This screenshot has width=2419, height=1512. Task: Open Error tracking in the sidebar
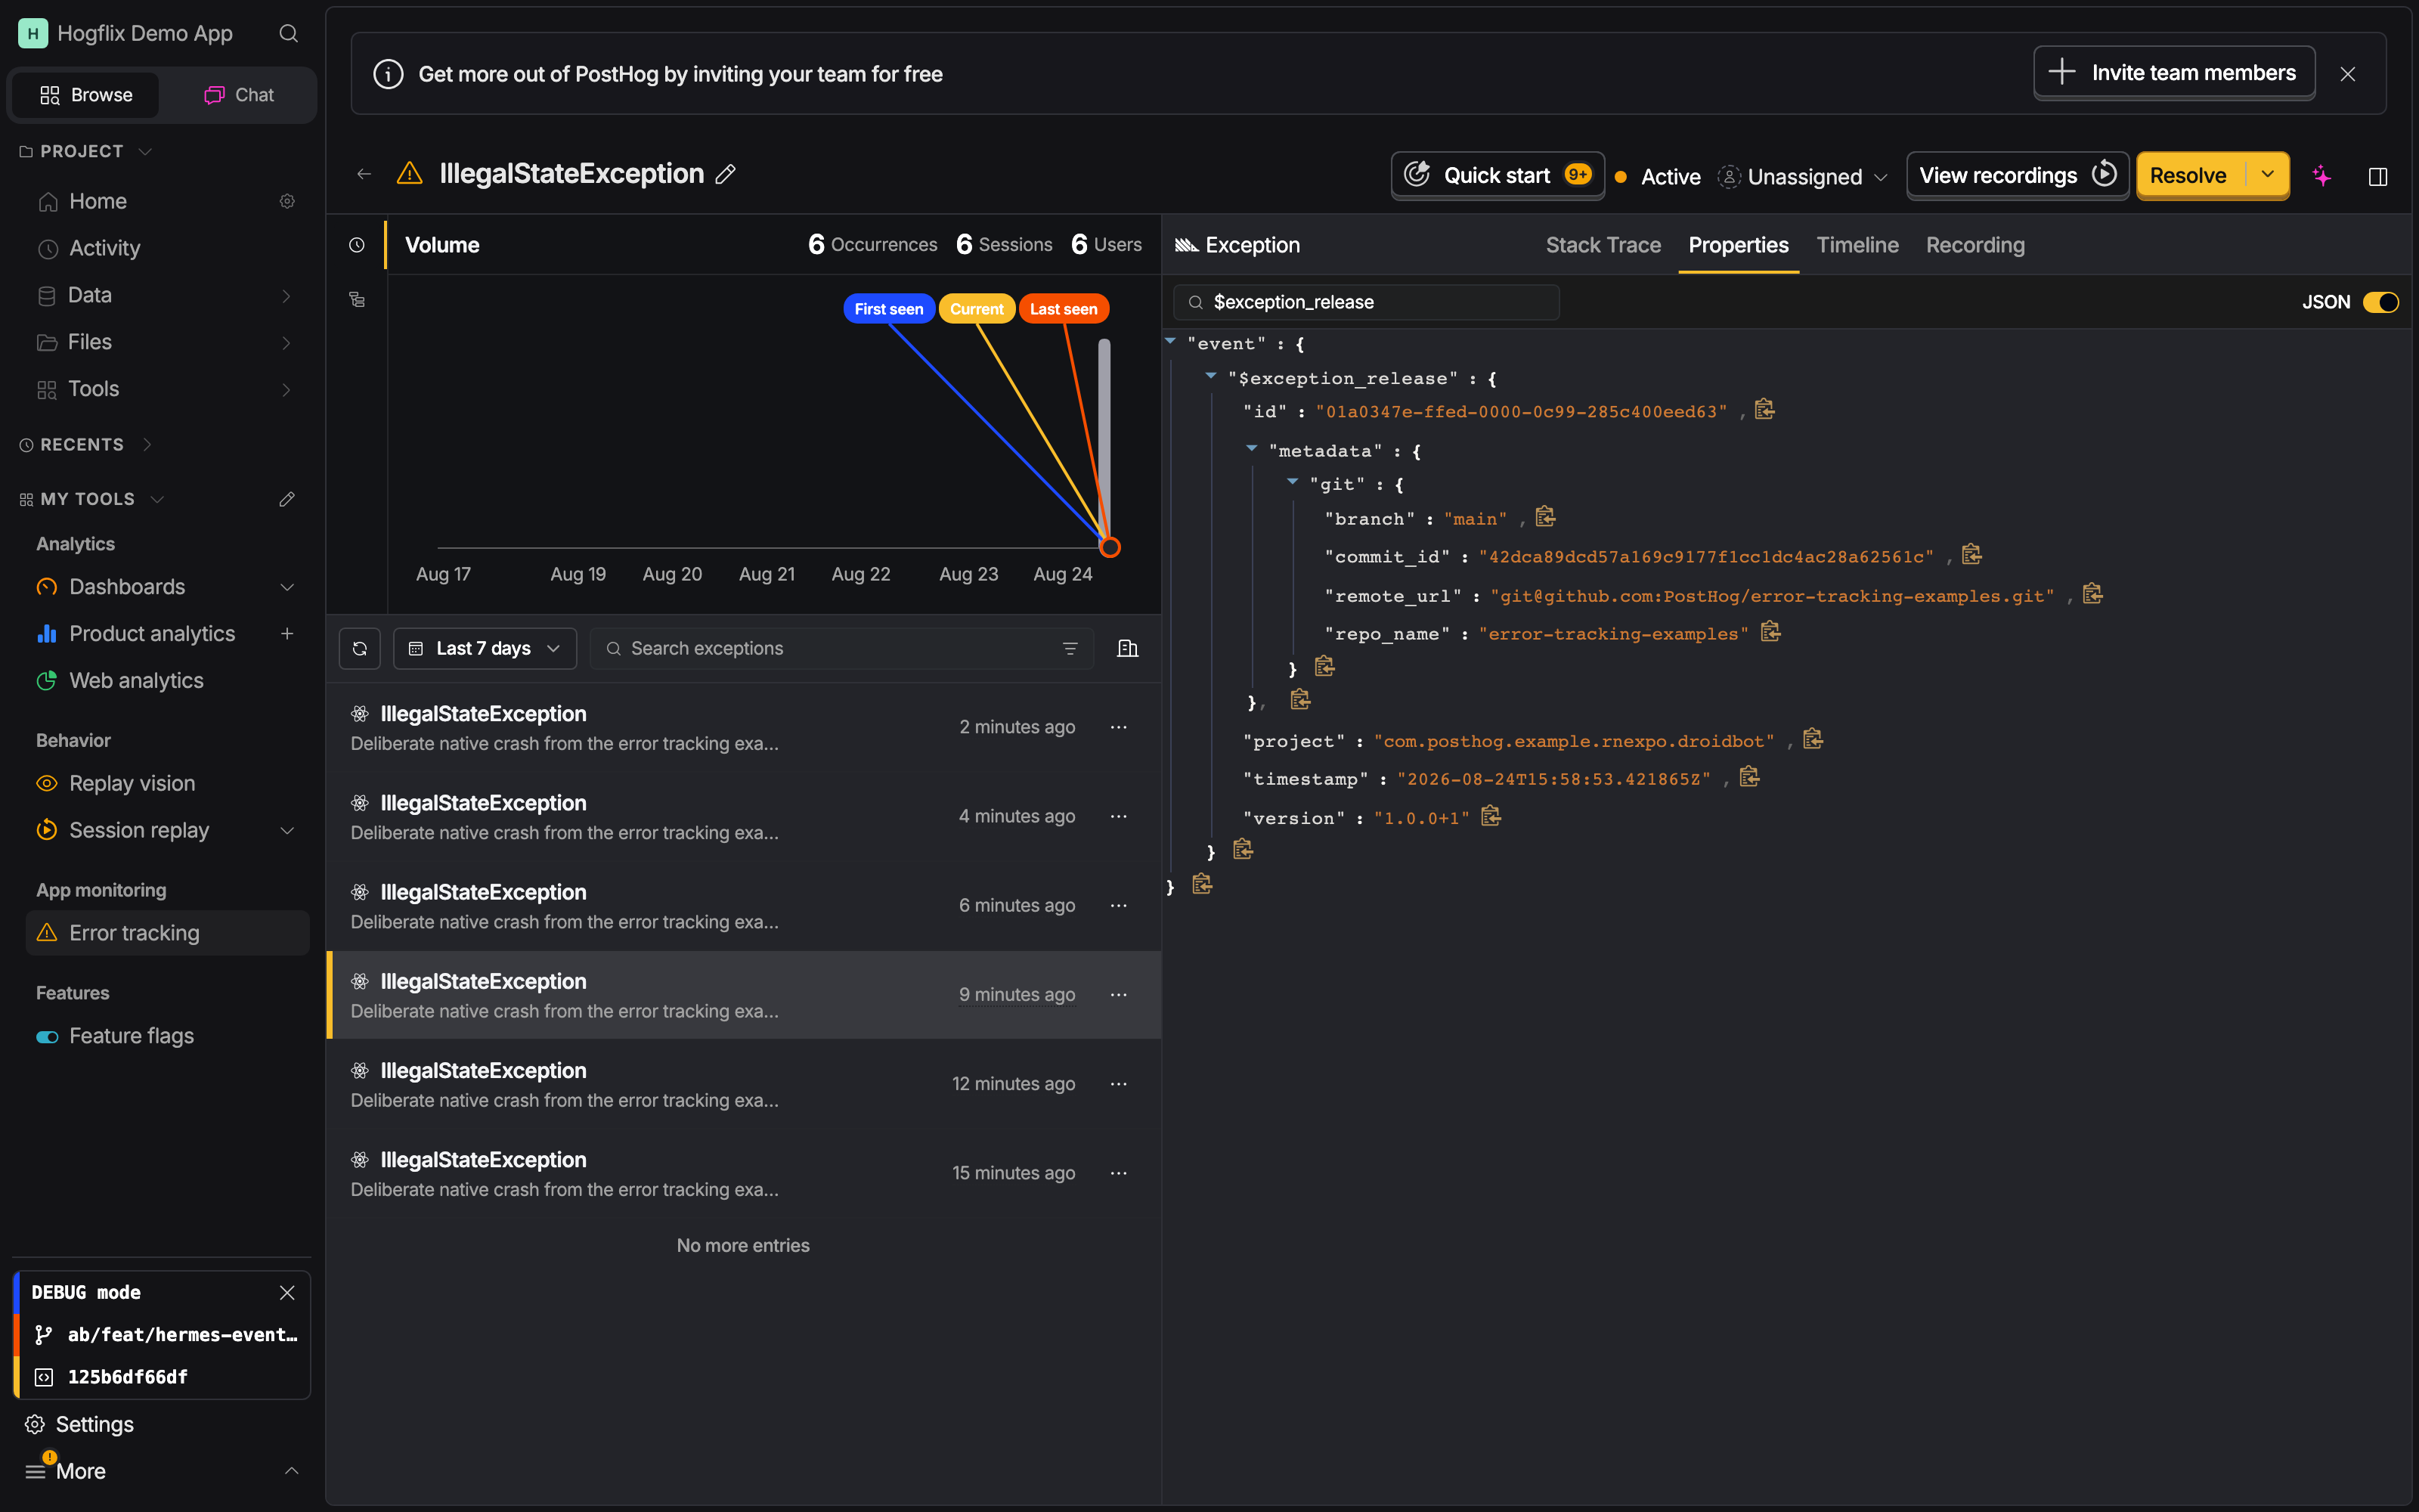167,933
